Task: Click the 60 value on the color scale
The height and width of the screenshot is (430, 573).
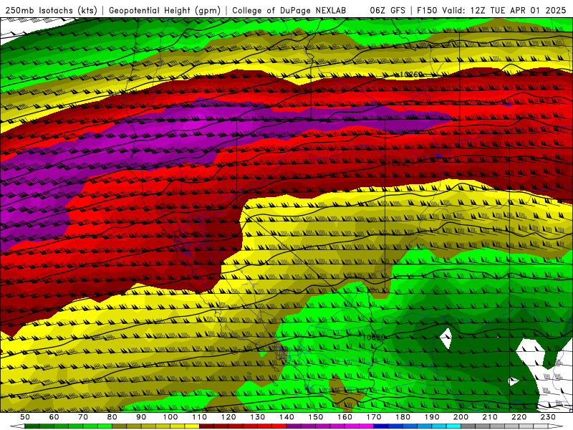Action: [54, 417]
